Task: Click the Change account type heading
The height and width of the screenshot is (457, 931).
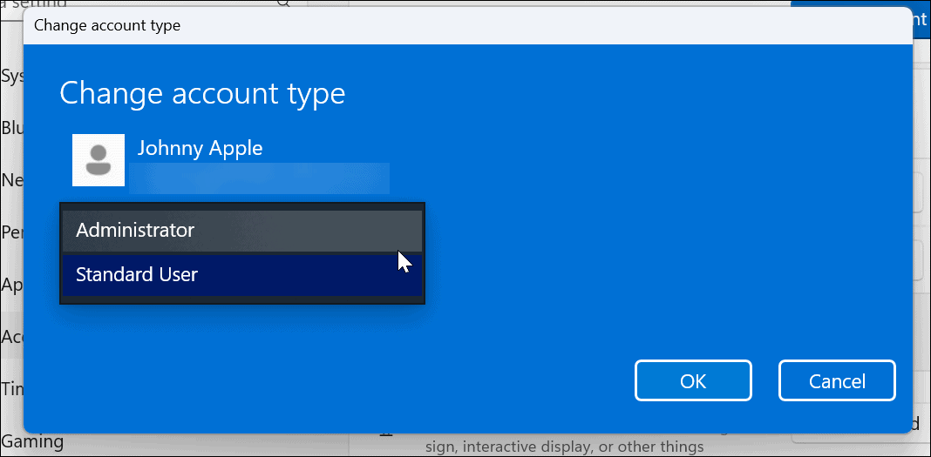Action: click(x=202, y=94)
